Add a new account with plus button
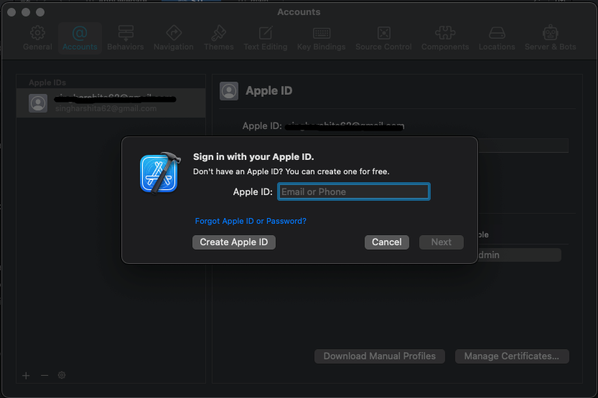Viewport: 598px width, 398px height. coord(26,376)
